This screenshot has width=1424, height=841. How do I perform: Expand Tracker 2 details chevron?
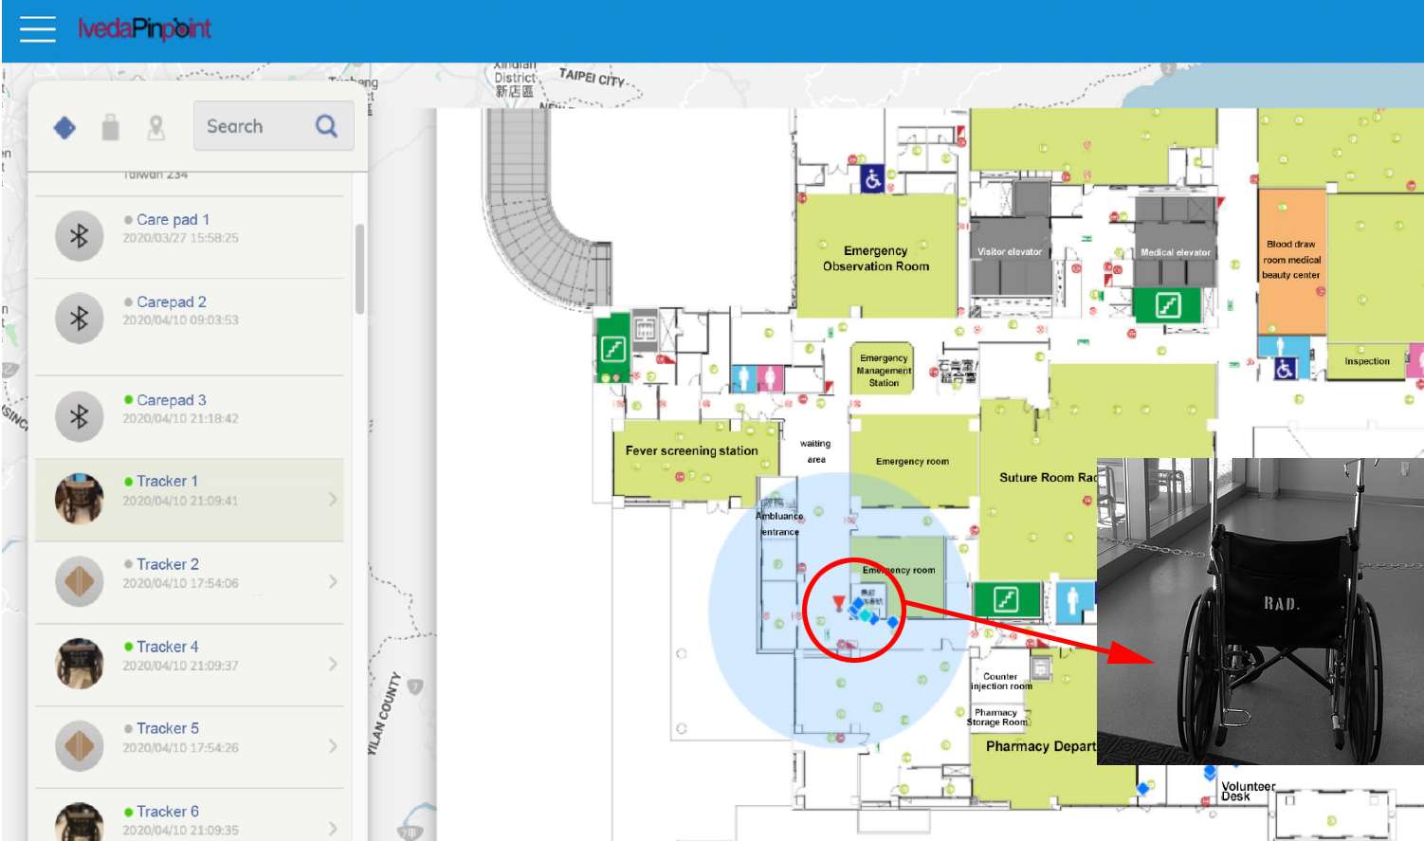click(333, 581)
